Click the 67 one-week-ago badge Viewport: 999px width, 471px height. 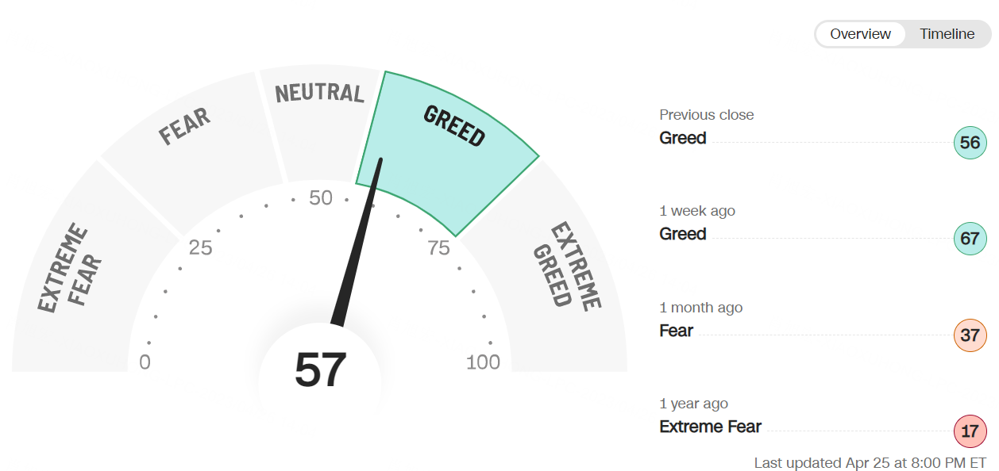click(970, 239)
